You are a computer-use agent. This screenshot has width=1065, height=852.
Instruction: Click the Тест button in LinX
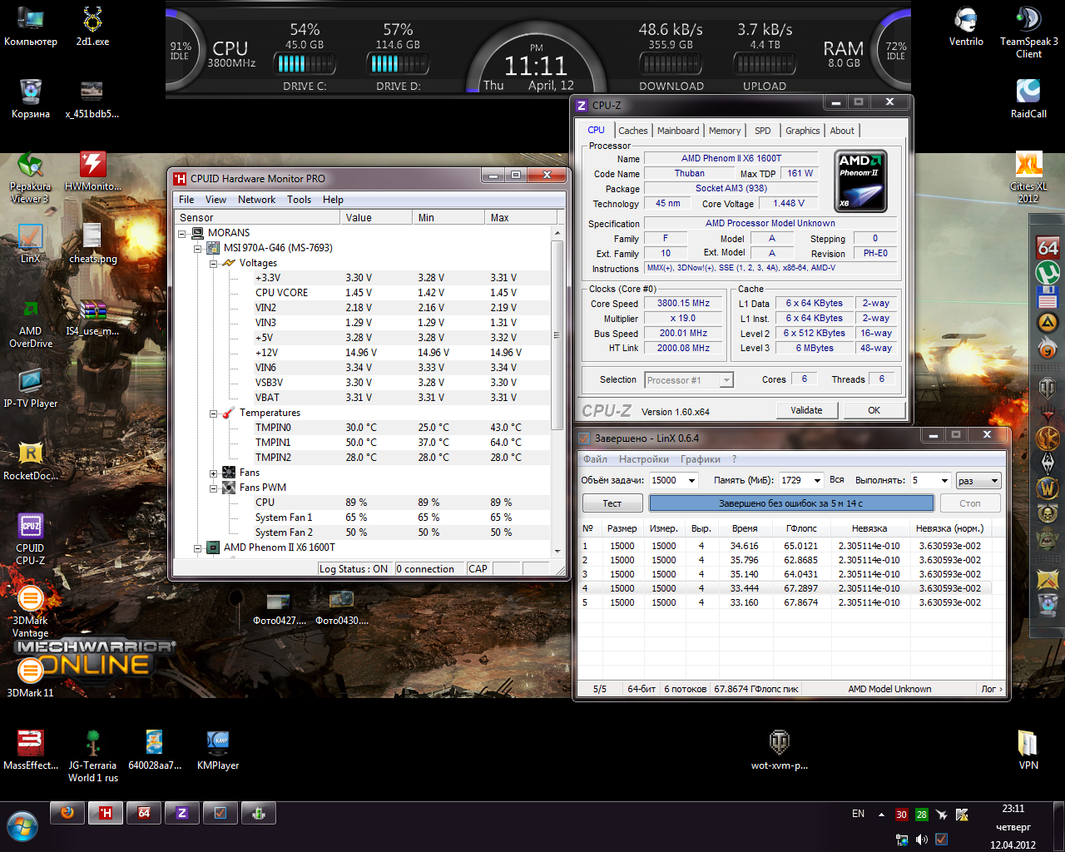612,503
